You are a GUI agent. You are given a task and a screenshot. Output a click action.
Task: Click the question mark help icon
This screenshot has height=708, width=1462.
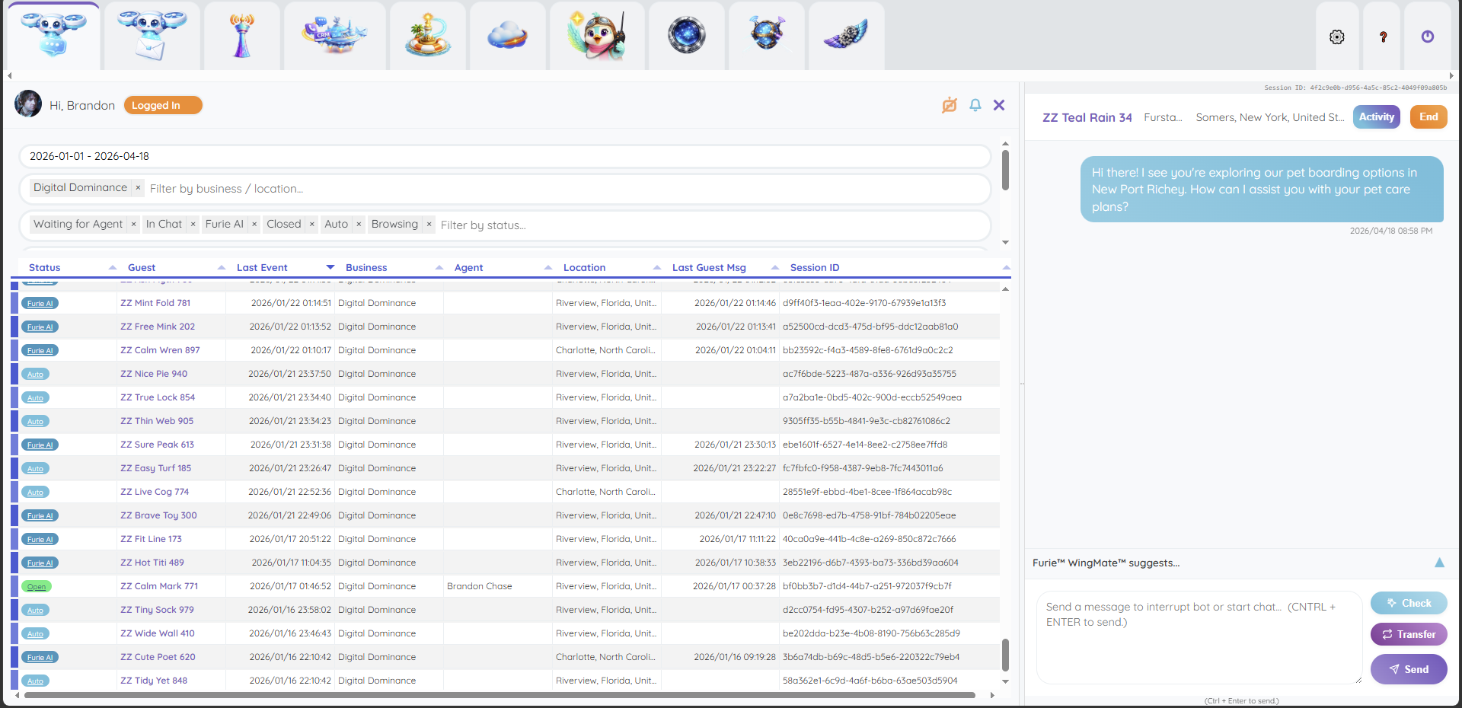coord(1383,37)
